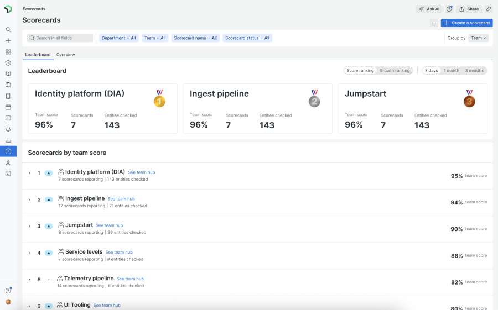The image size is (498, 310).
Task: Click the bronze third-place medal
Action: (x=469, y=98)
